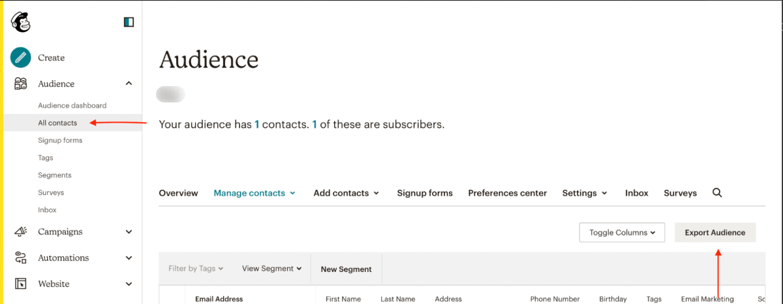Open the Manage contacts menu
783x304 pixels.
pos(254,193)
